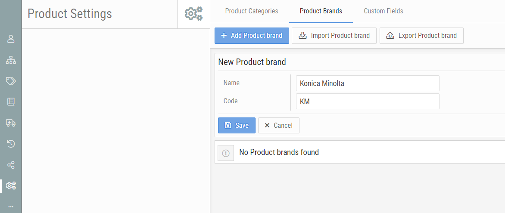The height and width of the screenshot is (213, 505).
Task: Open the user profile icon in sidebar
Action: 11,39
